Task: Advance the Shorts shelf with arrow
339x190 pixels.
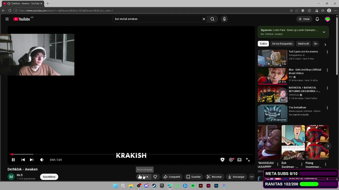Action: pos(328,146)
